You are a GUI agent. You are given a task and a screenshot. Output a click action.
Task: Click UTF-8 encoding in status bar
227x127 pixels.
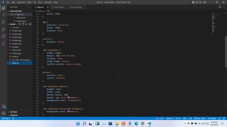click(178, 119)
